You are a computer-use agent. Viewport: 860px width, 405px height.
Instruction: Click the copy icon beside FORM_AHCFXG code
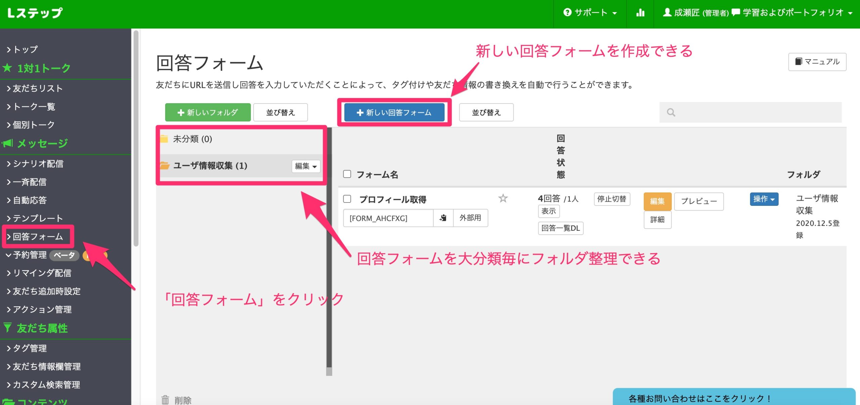tap(443, 218)
